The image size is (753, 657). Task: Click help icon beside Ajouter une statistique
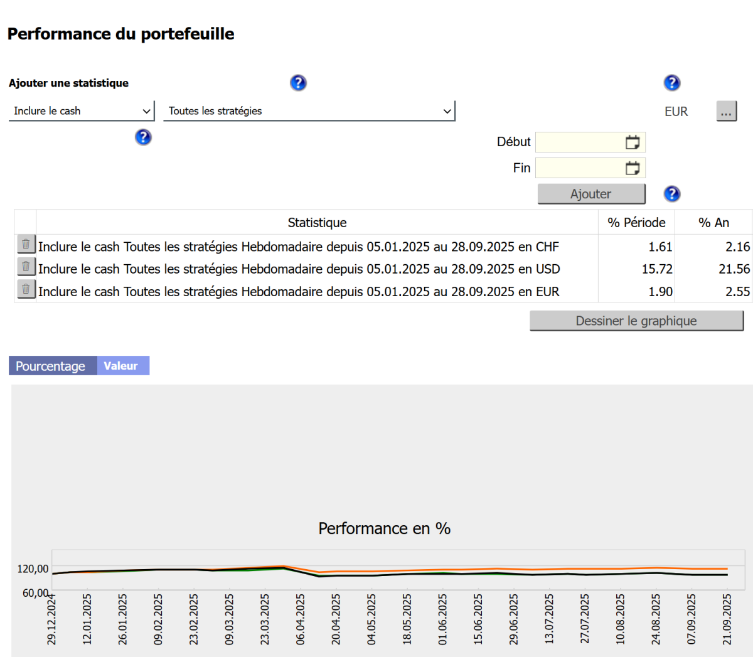[298, 83]
